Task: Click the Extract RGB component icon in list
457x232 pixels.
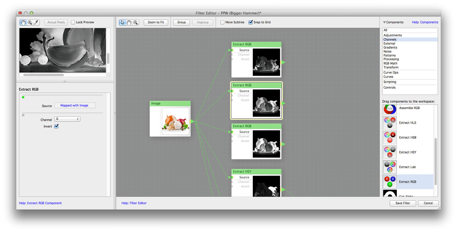Action: 390,182
